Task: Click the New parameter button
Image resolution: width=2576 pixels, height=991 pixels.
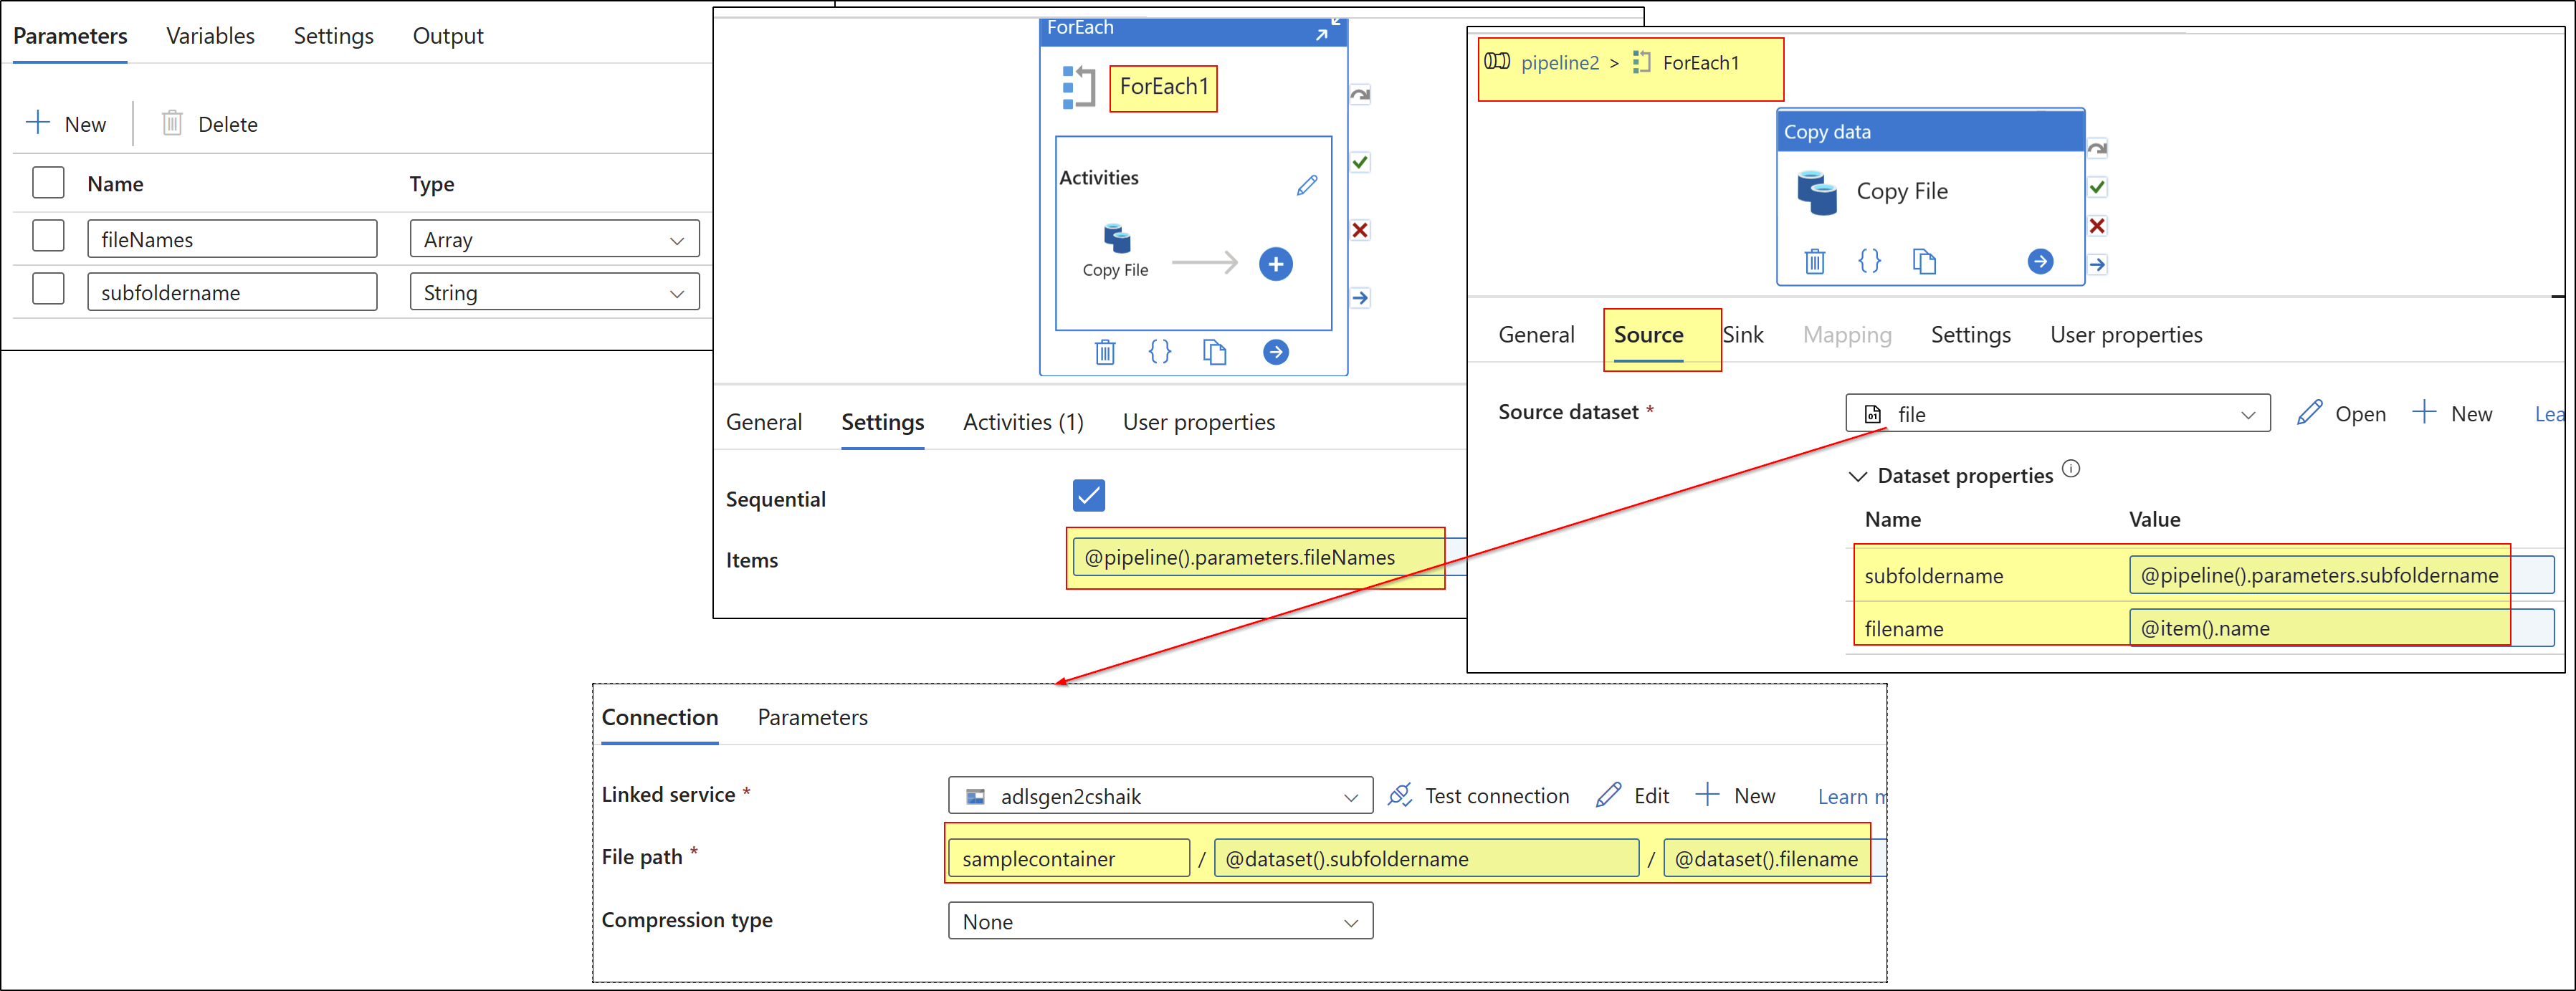Action: click(x=67, y=124)
